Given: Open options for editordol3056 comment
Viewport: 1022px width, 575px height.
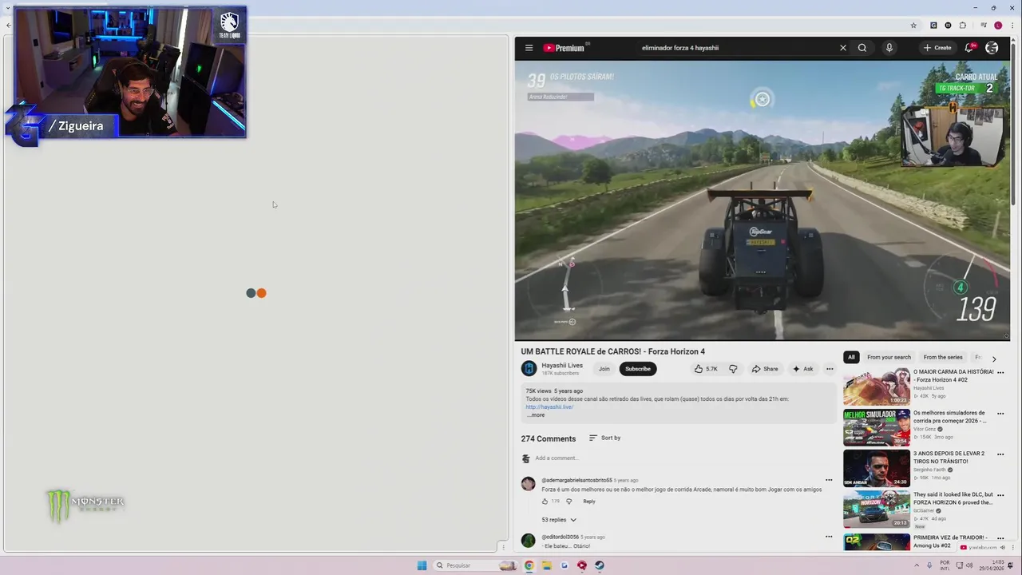Looking at the screenshot, I should click(x=829, y=537).
